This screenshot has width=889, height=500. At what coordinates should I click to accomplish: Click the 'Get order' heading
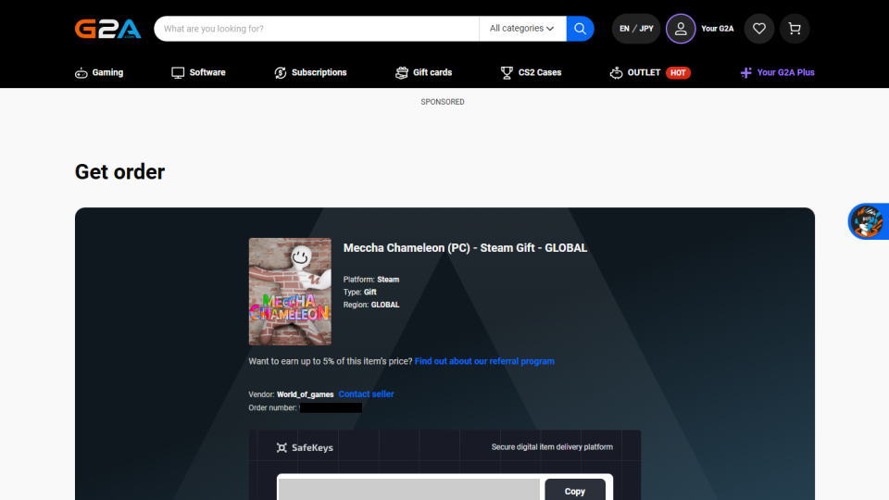point(119,172)
